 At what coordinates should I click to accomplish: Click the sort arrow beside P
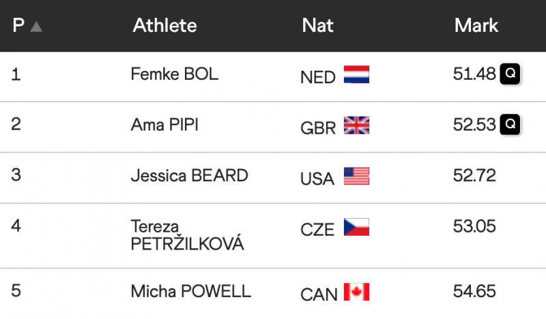click(36, 27)
